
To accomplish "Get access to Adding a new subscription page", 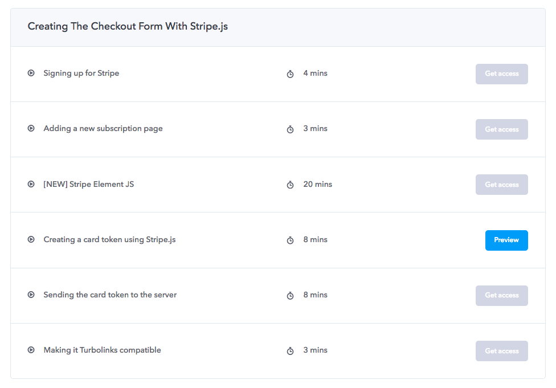I will click(x=502, y=129).
